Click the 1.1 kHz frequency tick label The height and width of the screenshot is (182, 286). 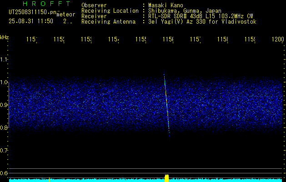[x=4, y=60]
